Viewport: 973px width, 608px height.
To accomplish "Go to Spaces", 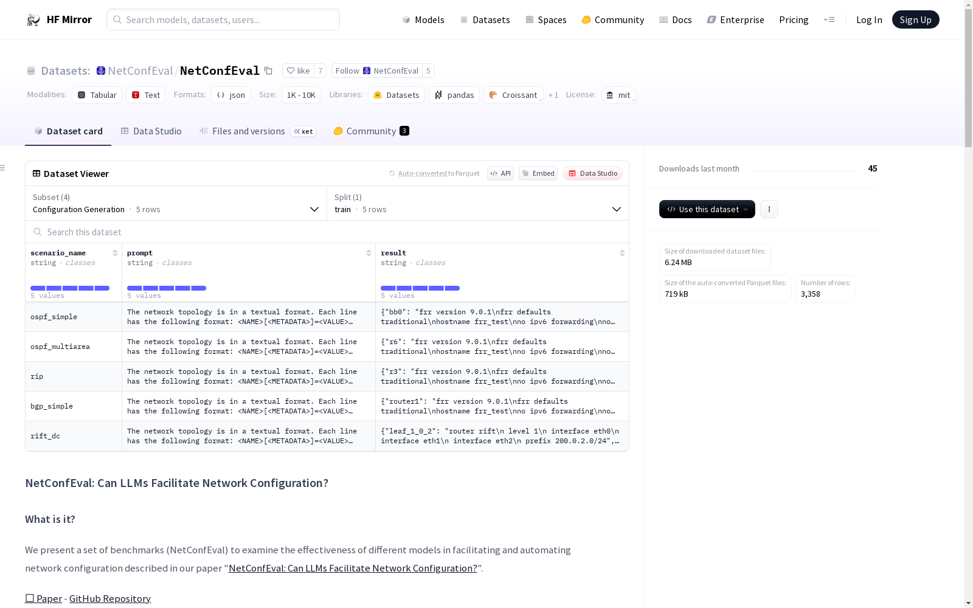I will [x=546, y=20].
